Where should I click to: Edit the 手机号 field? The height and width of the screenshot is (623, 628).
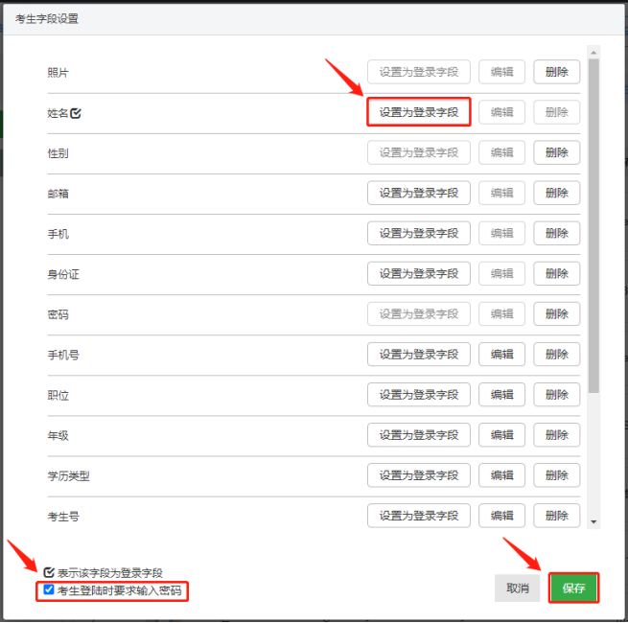point(501,355)
